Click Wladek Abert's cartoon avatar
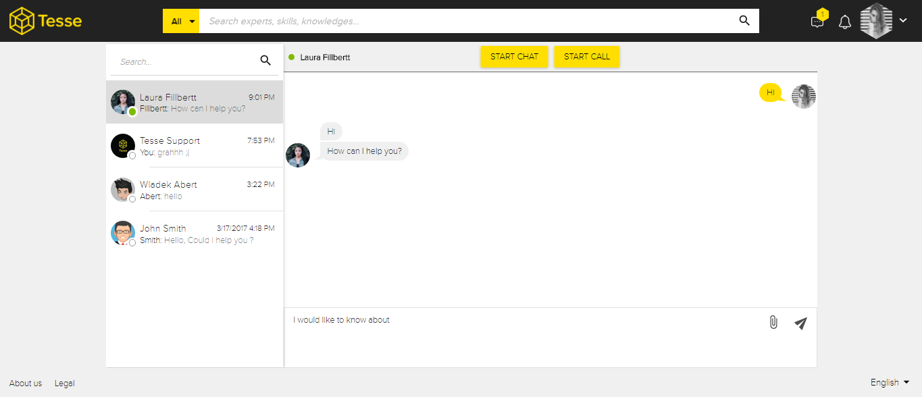 123,190
